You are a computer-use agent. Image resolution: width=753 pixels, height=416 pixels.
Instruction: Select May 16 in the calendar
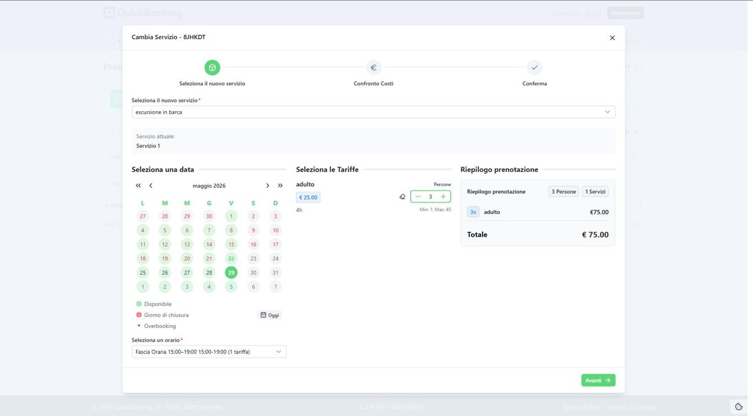pos(253,244)
